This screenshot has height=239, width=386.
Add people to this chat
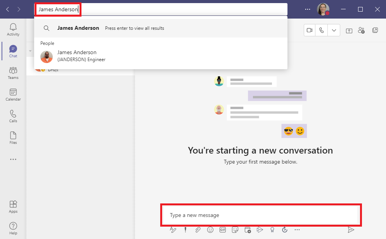(362, 30)
